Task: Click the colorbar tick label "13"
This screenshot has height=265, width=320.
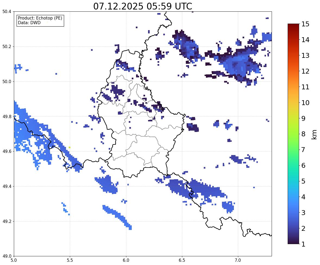Action: click(x=305, y=55)
